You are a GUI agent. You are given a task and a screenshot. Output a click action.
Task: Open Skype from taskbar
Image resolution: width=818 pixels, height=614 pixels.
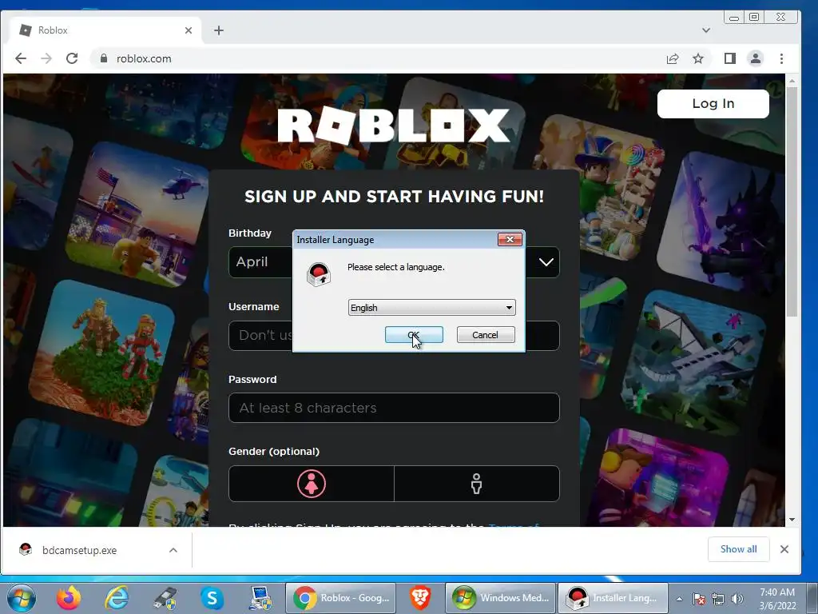(x=212, y=598)
